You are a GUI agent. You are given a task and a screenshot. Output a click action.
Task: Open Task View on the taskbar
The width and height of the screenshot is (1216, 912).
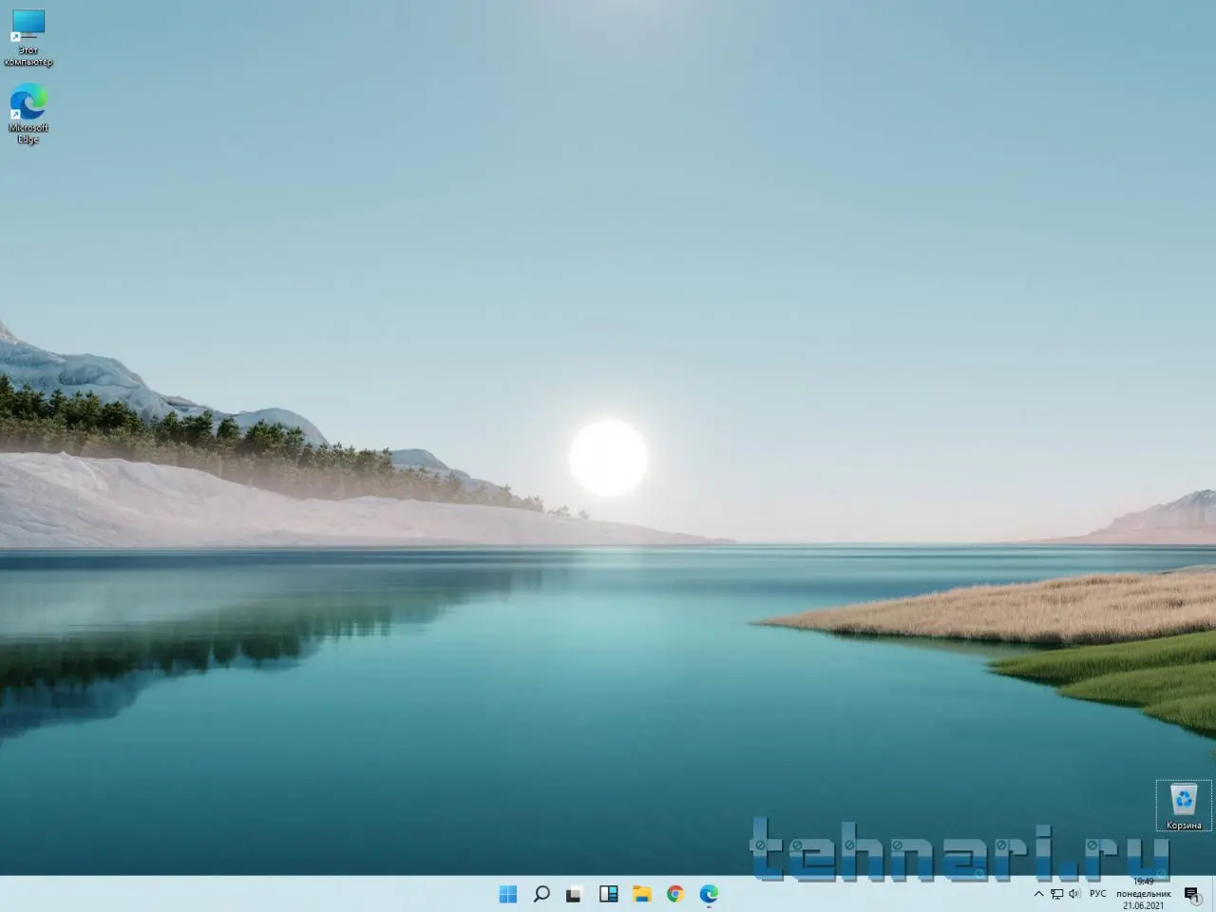(574, 894)
